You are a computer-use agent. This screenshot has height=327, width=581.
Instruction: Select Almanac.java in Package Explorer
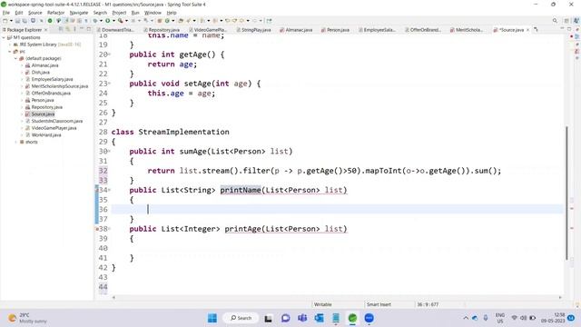[x=44, y=65]
